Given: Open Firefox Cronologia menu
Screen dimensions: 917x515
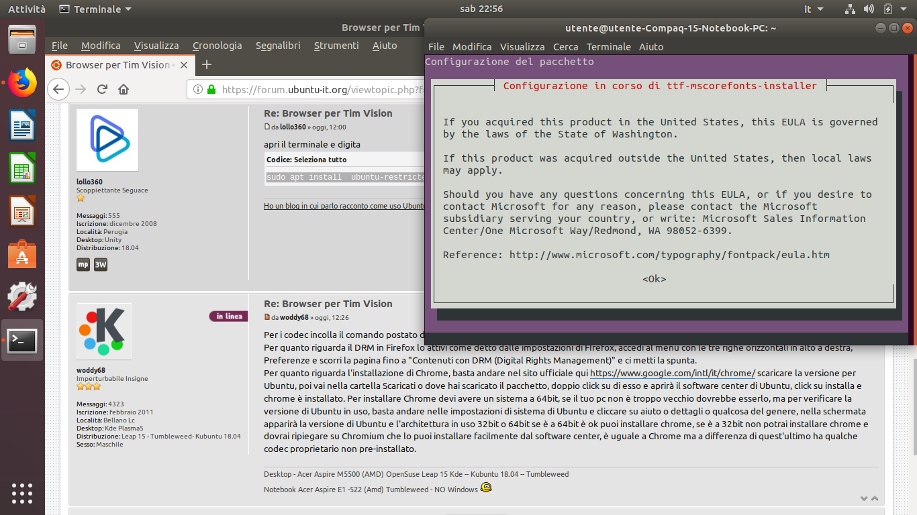Looking at the screenshot, I should 218,46.
